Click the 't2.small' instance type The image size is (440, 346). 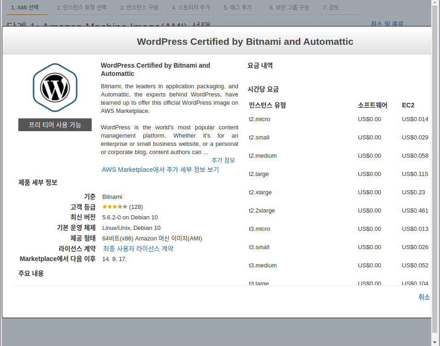259,138
